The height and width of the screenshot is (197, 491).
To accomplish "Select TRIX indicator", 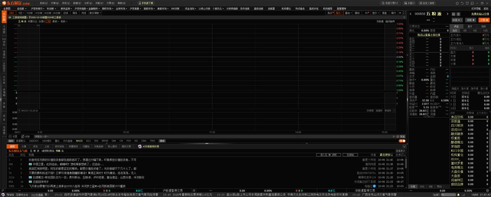I will coord(152,141).
